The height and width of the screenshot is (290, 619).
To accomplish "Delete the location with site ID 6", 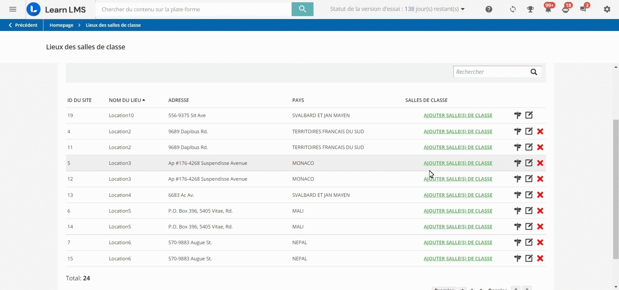I will 540,211.
